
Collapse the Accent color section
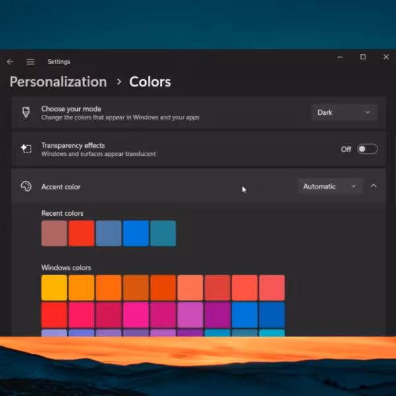tap(374, 186)
